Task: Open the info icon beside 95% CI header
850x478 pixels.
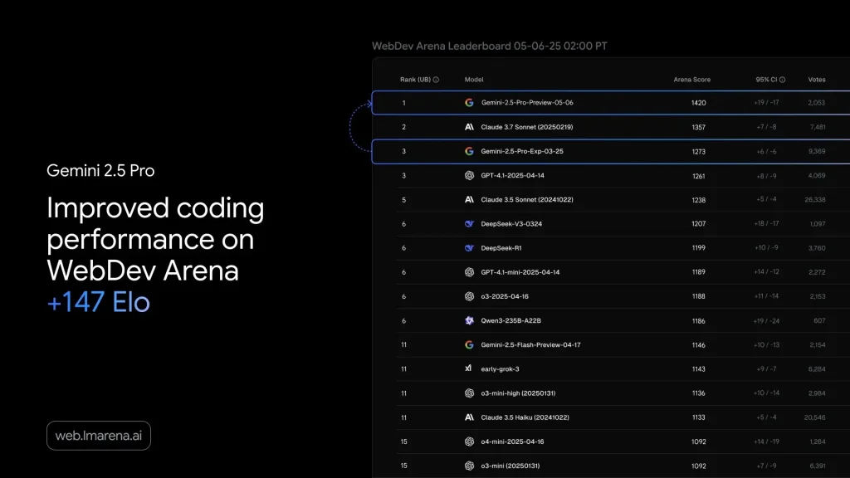Action: point(781,79)
